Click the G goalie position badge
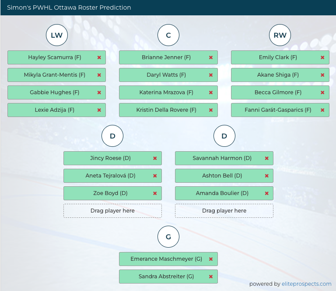Screen dimensions: 336x291 pos(168,237)
